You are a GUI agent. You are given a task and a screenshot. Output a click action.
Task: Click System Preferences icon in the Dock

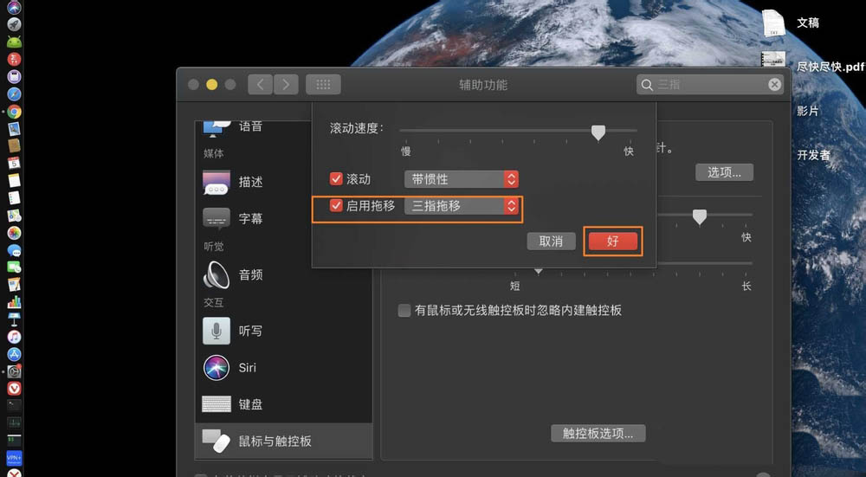[x=14, y=371]
